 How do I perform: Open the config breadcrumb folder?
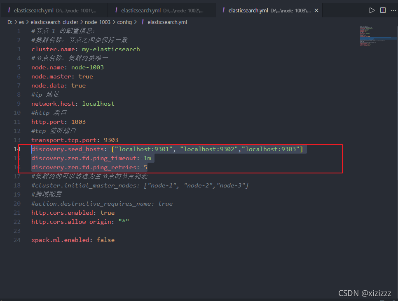[124, 22]
